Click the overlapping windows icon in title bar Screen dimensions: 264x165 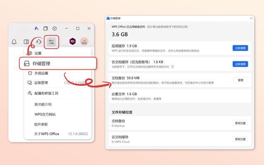click(45, 28)
